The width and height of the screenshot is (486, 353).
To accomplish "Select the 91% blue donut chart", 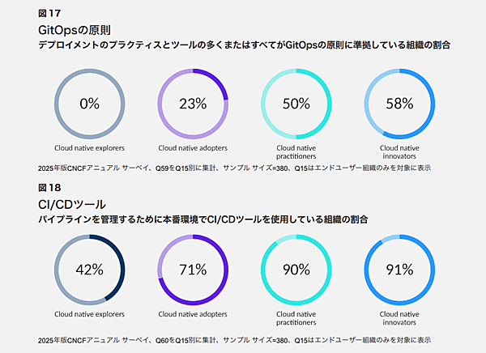I will [399, 270].
